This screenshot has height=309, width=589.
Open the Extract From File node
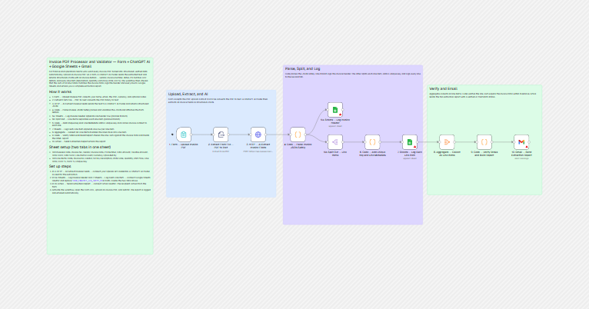(221, 135)
